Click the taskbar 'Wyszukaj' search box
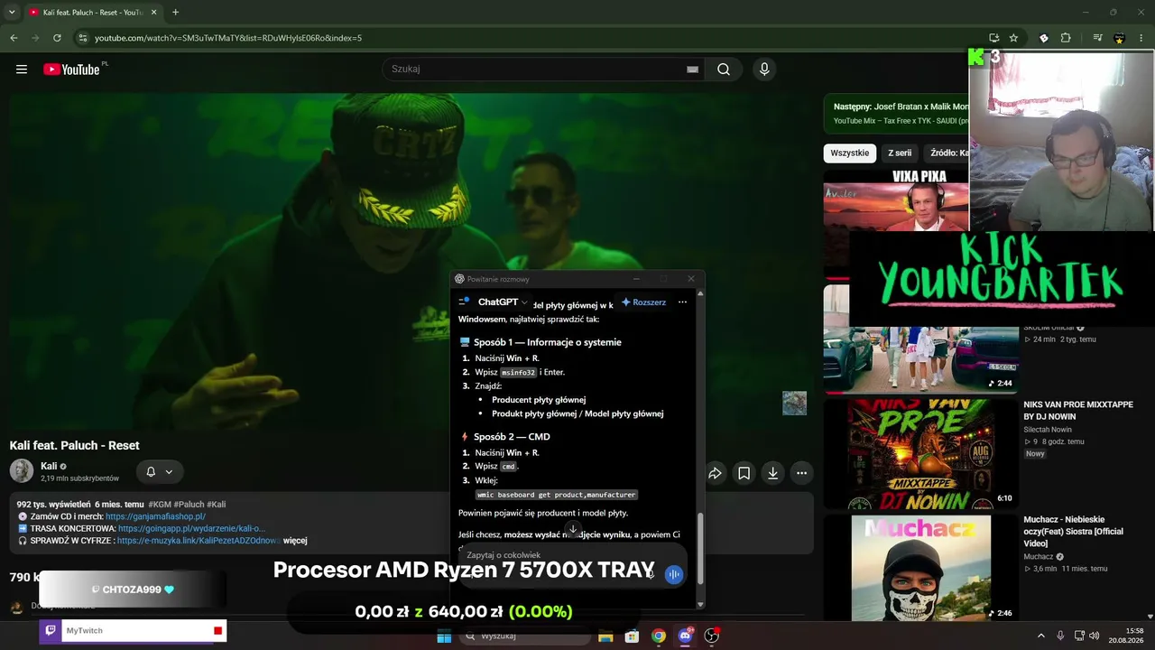1155x650 pixels. (525, 636)
